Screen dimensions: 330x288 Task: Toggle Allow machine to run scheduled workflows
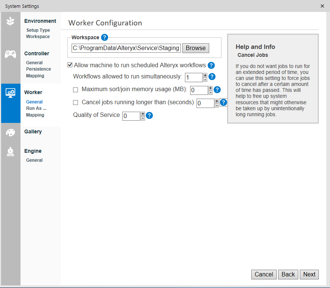70,65
